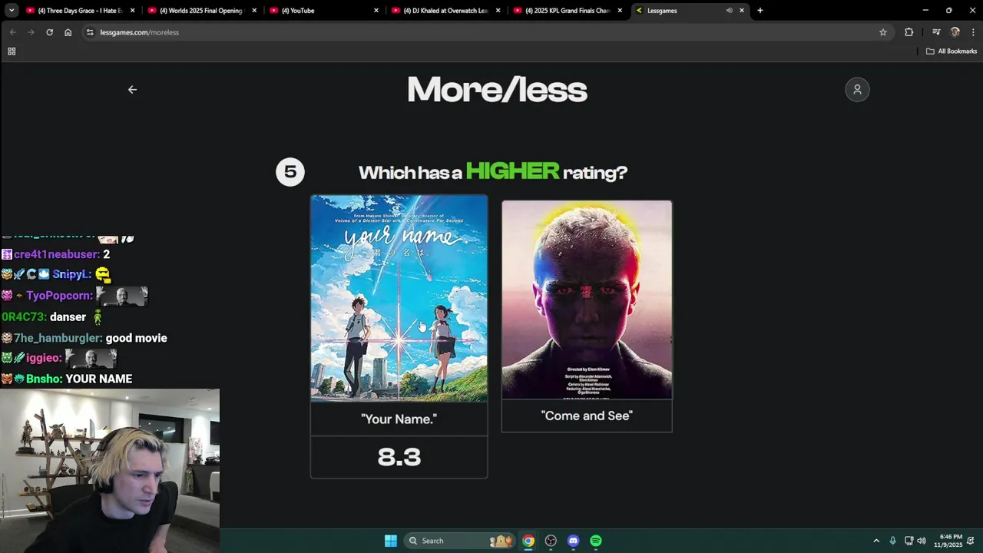Open Discord from the taskbar
The image size is (983, 553).
(x=573, y=541)
